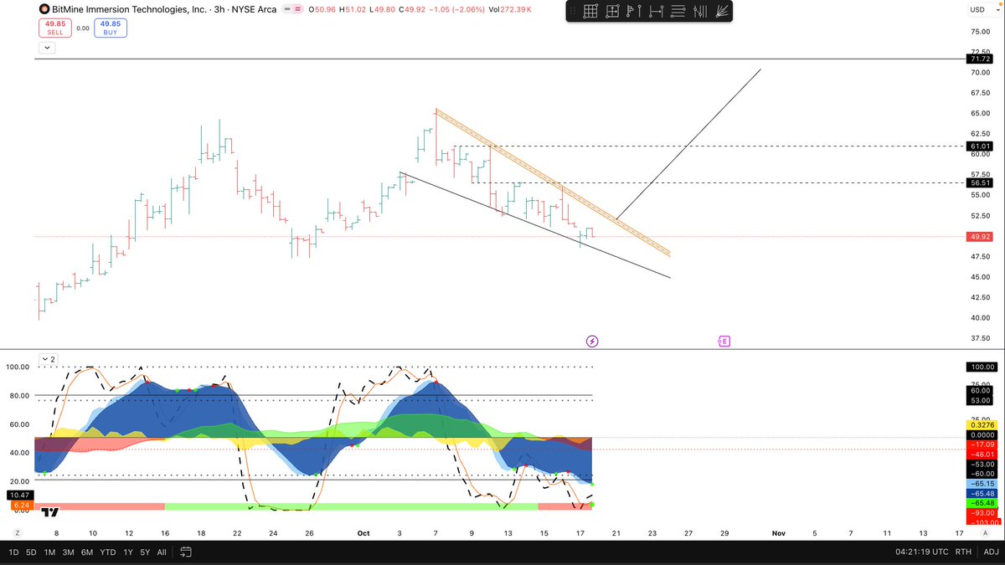Select the All time range
1005x565 pixels.
(162, 552)
